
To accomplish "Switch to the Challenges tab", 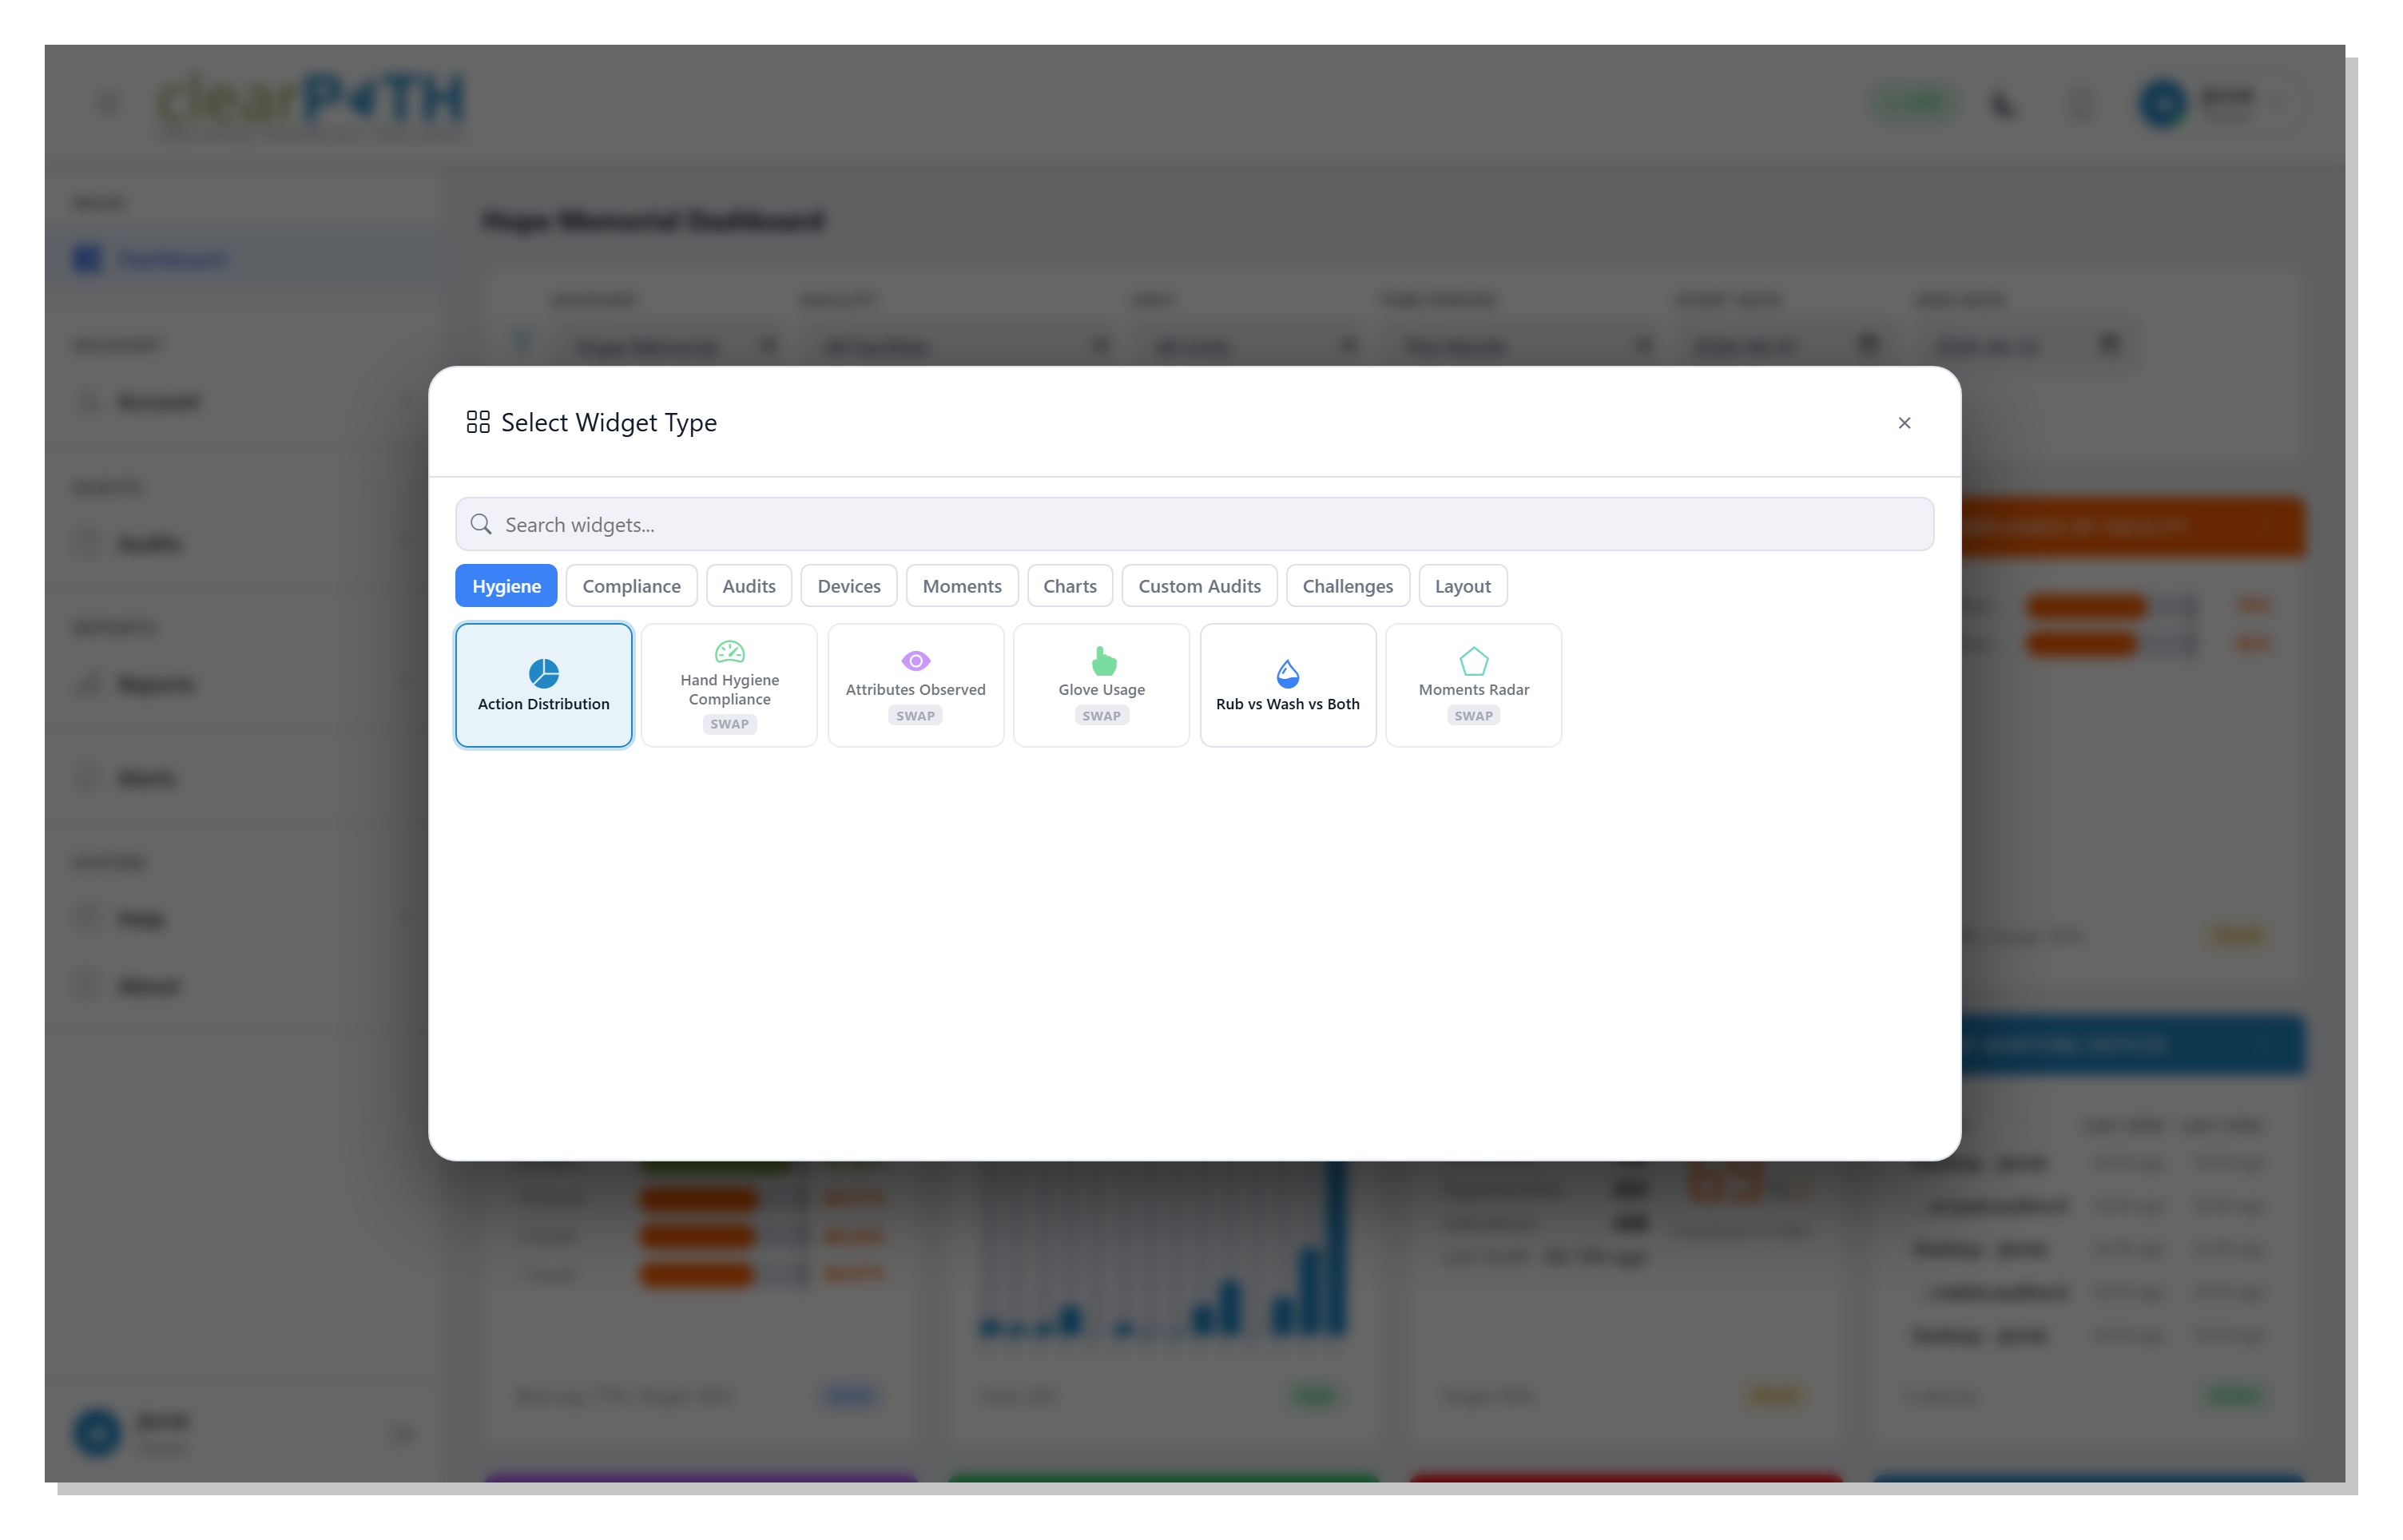I will [x=1347, y=586].
